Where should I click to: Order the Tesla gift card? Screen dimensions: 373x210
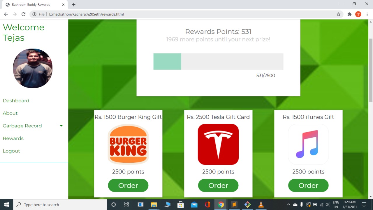click(218, 185)
